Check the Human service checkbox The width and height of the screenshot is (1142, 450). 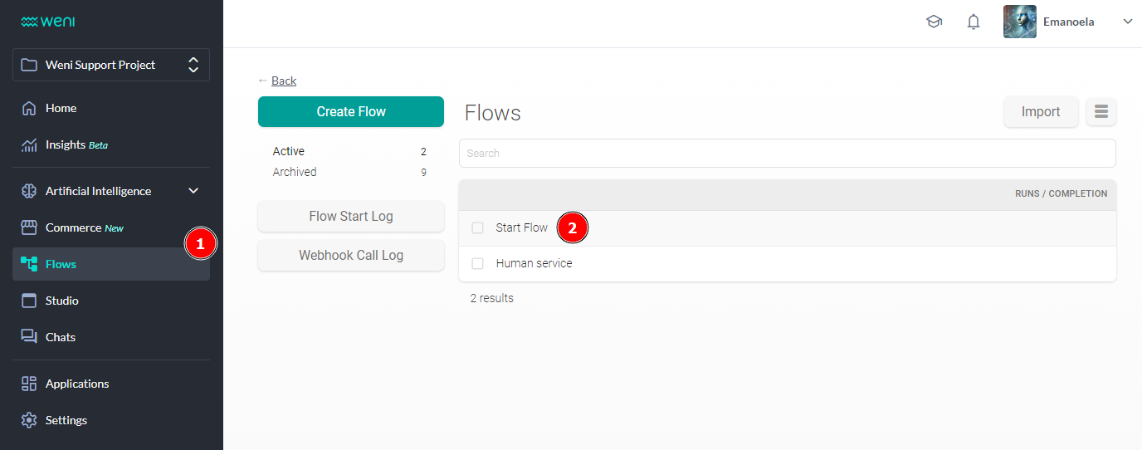[477, 264]
